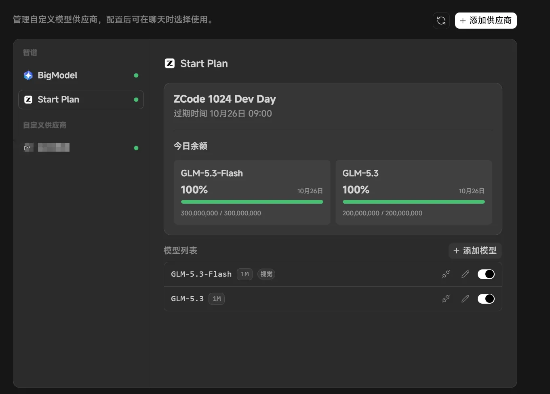This screenshot has height=394, width=550.
Task: Test connection for GLM-5.3-Flash via plug icon
Action: coord(446,274)
